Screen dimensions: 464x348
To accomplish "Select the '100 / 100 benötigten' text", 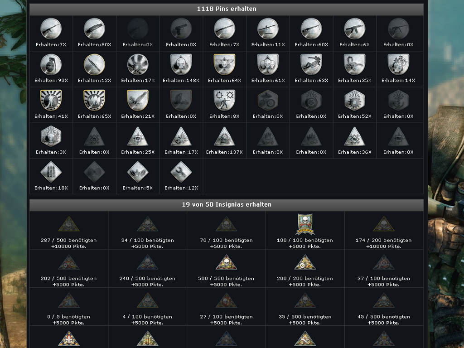I will (305, 240).
